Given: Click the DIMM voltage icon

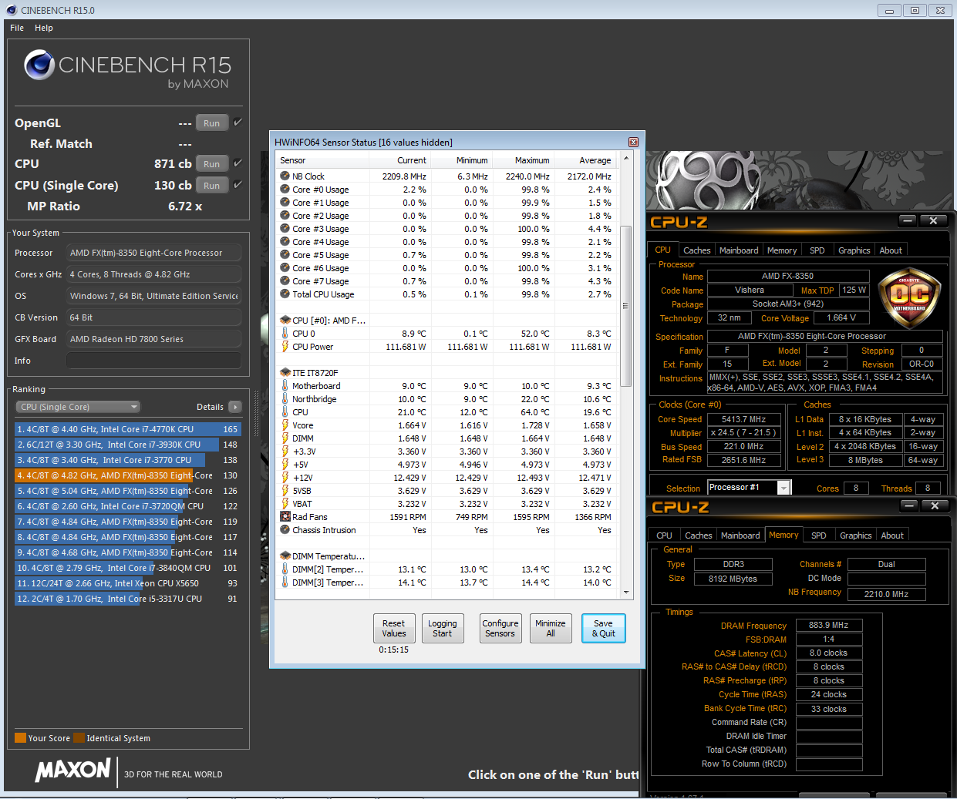Looking at the screenshot, I should tap(285, 438).
